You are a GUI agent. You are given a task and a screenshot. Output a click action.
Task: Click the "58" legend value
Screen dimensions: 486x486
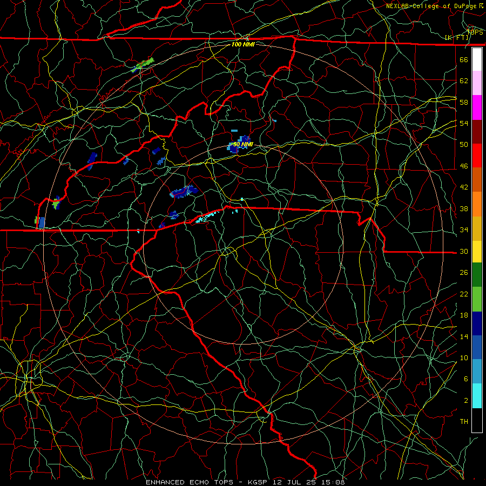(x=464, y=102)
